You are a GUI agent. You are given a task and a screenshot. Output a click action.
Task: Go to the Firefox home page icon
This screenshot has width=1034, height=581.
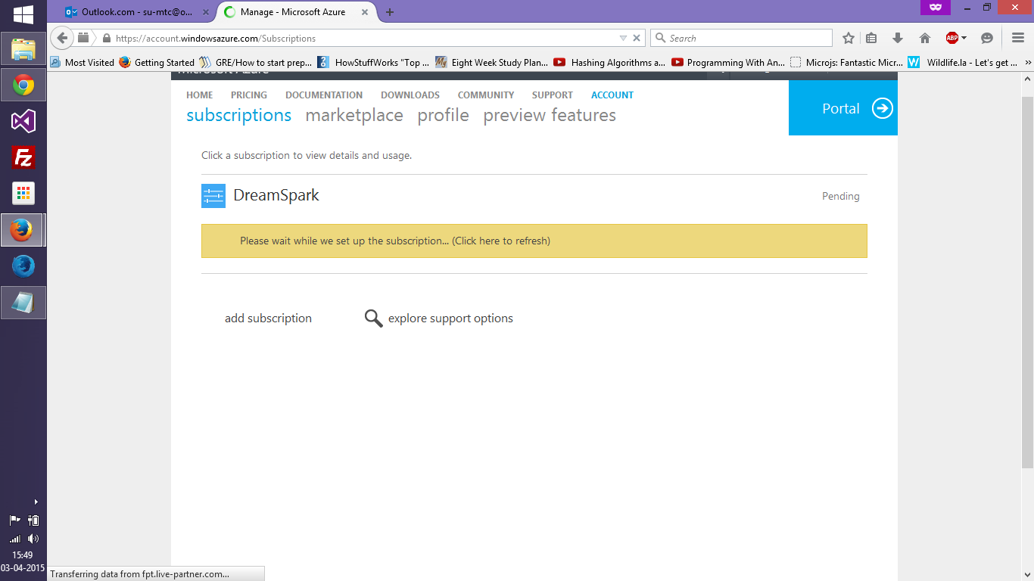(x=924, y=38)
